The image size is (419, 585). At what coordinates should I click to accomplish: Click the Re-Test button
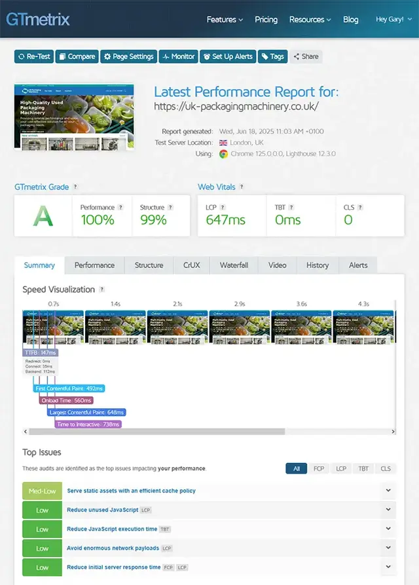(x=34, y=56)
